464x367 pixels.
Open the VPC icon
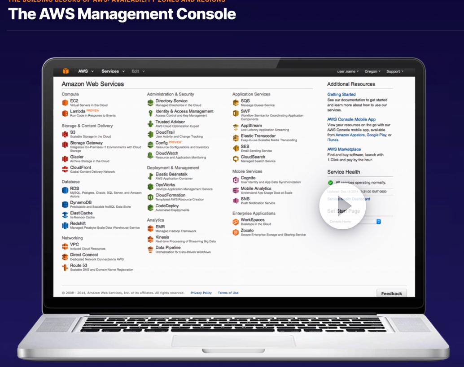click(65, 247)
